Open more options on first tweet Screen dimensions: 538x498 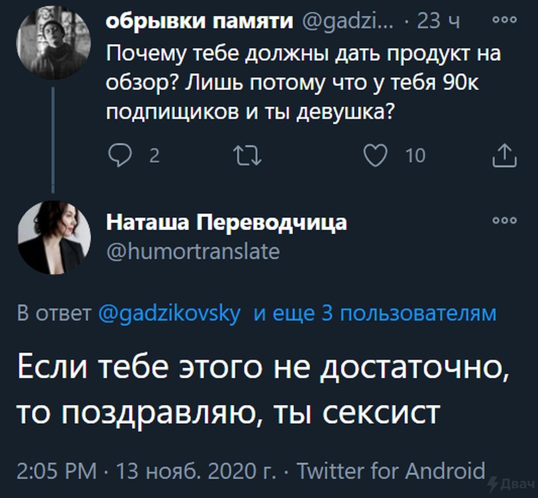coord(504,20)
